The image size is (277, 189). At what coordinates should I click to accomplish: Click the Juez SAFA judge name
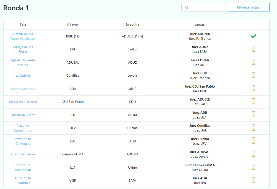click(x=200, y=52)
